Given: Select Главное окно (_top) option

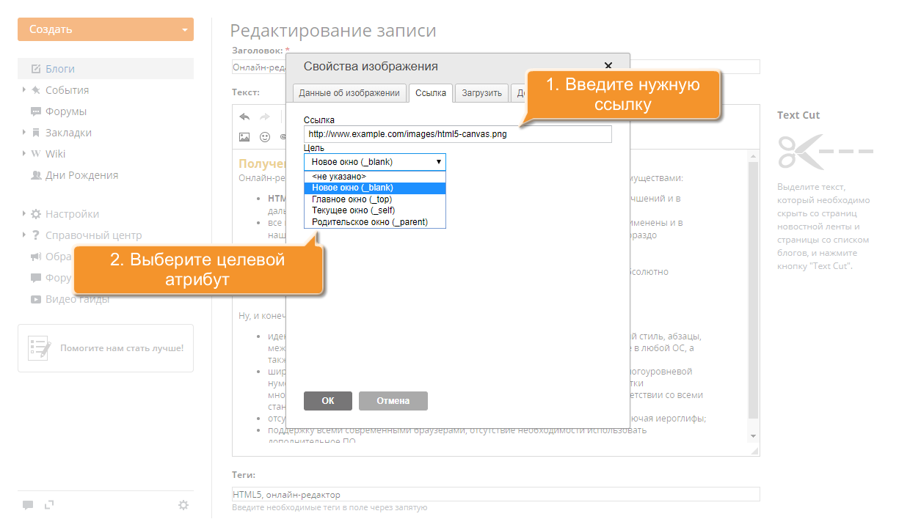Looking at the screenshot, I should 375,199.
